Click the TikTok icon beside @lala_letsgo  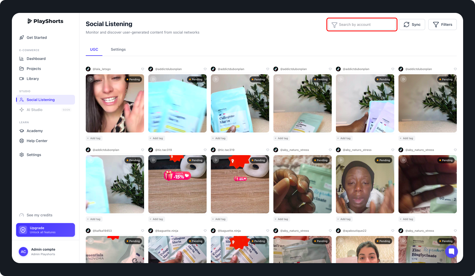88,69
